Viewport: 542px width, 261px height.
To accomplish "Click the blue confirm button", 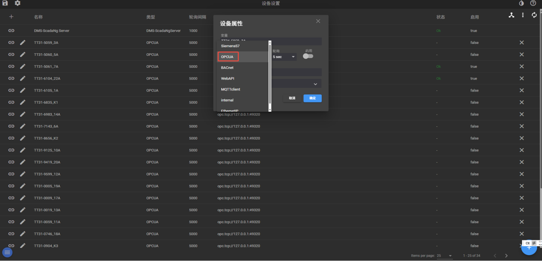I will coord(312,98).
